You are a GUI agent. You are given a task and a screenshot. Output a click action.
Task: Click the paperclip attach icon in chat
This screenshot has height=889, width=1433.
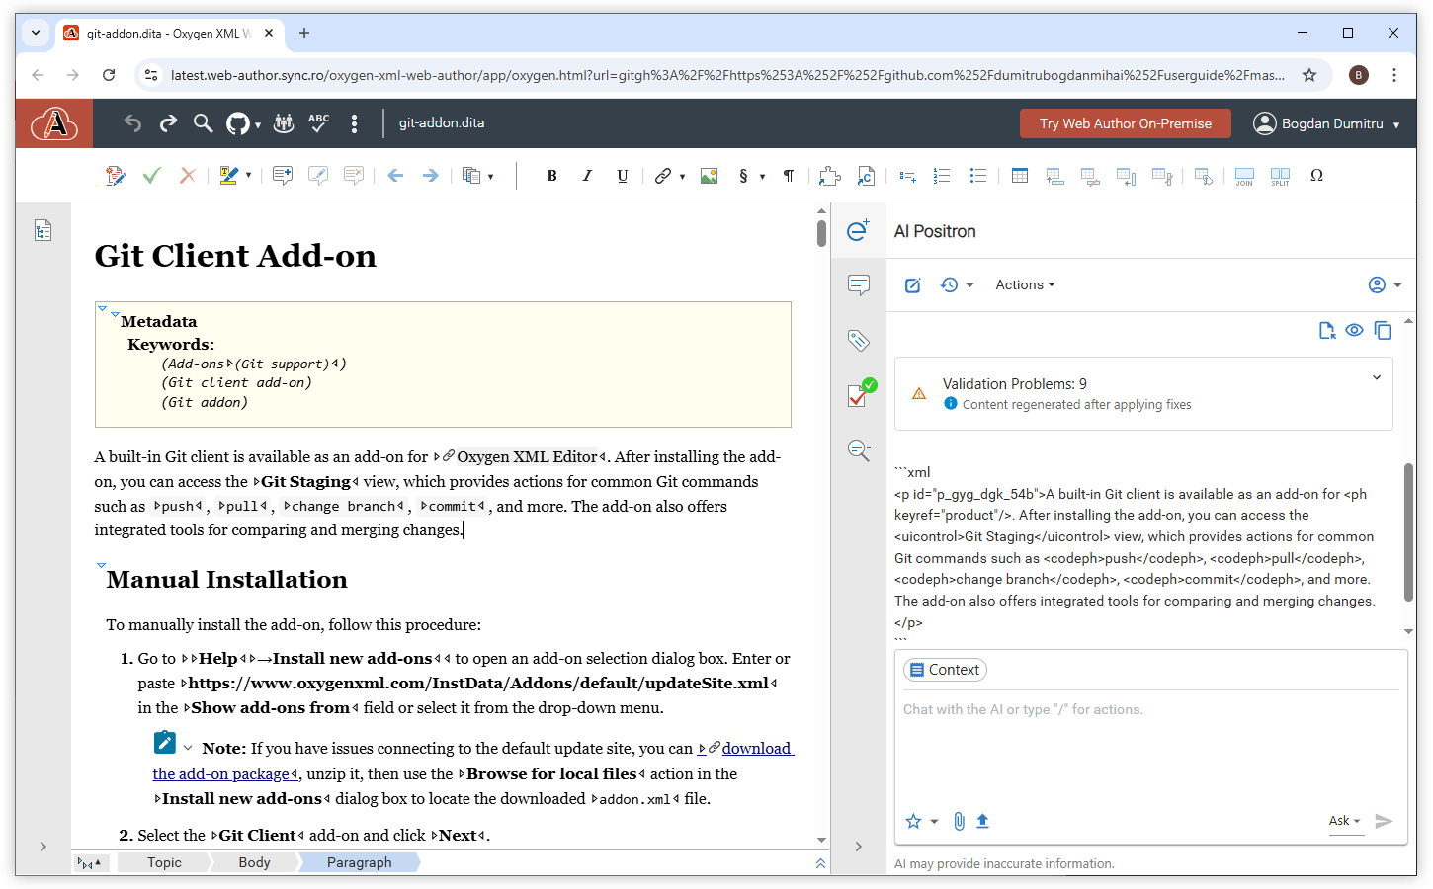959,821
